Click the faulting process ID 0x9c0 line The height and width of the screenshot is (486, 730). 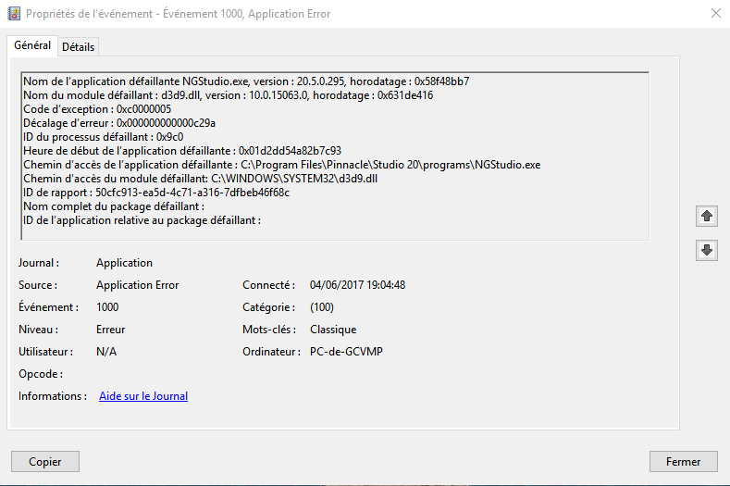coord(104,137)
